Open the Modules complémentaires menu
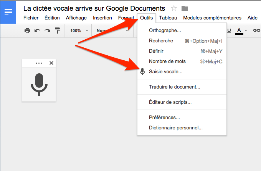This screenshot has height=171, width=261. 212,18
